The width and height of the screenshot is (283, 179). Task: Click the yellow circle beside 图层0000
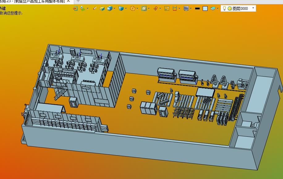coord(230,8)
